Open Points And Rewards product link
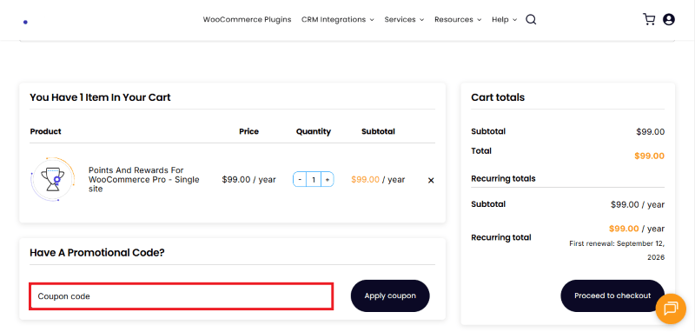The height and width of the screenshot is (332, 695). click(144, 180)
